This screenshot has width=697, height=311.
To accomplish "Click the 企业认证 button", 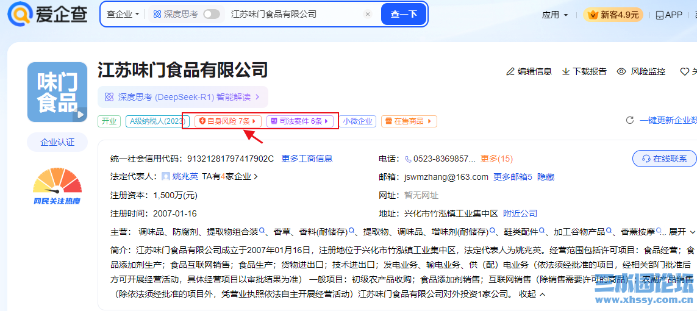I will pyautogui.click(x=57, y=142).
